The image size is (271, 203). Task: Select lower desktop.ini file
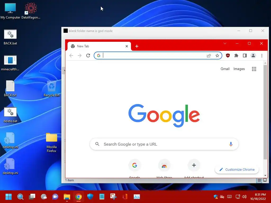[x=10, y=167]
